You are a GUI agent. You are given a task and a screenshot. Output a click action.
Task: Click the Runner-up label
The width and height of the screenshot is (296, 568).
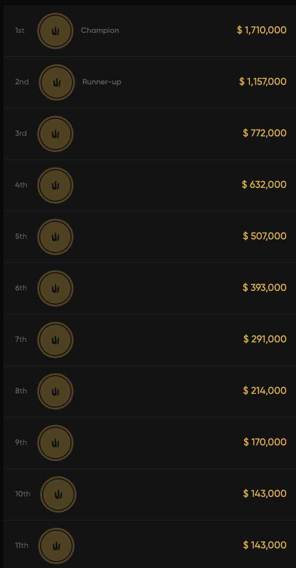(x=101, y=82)
